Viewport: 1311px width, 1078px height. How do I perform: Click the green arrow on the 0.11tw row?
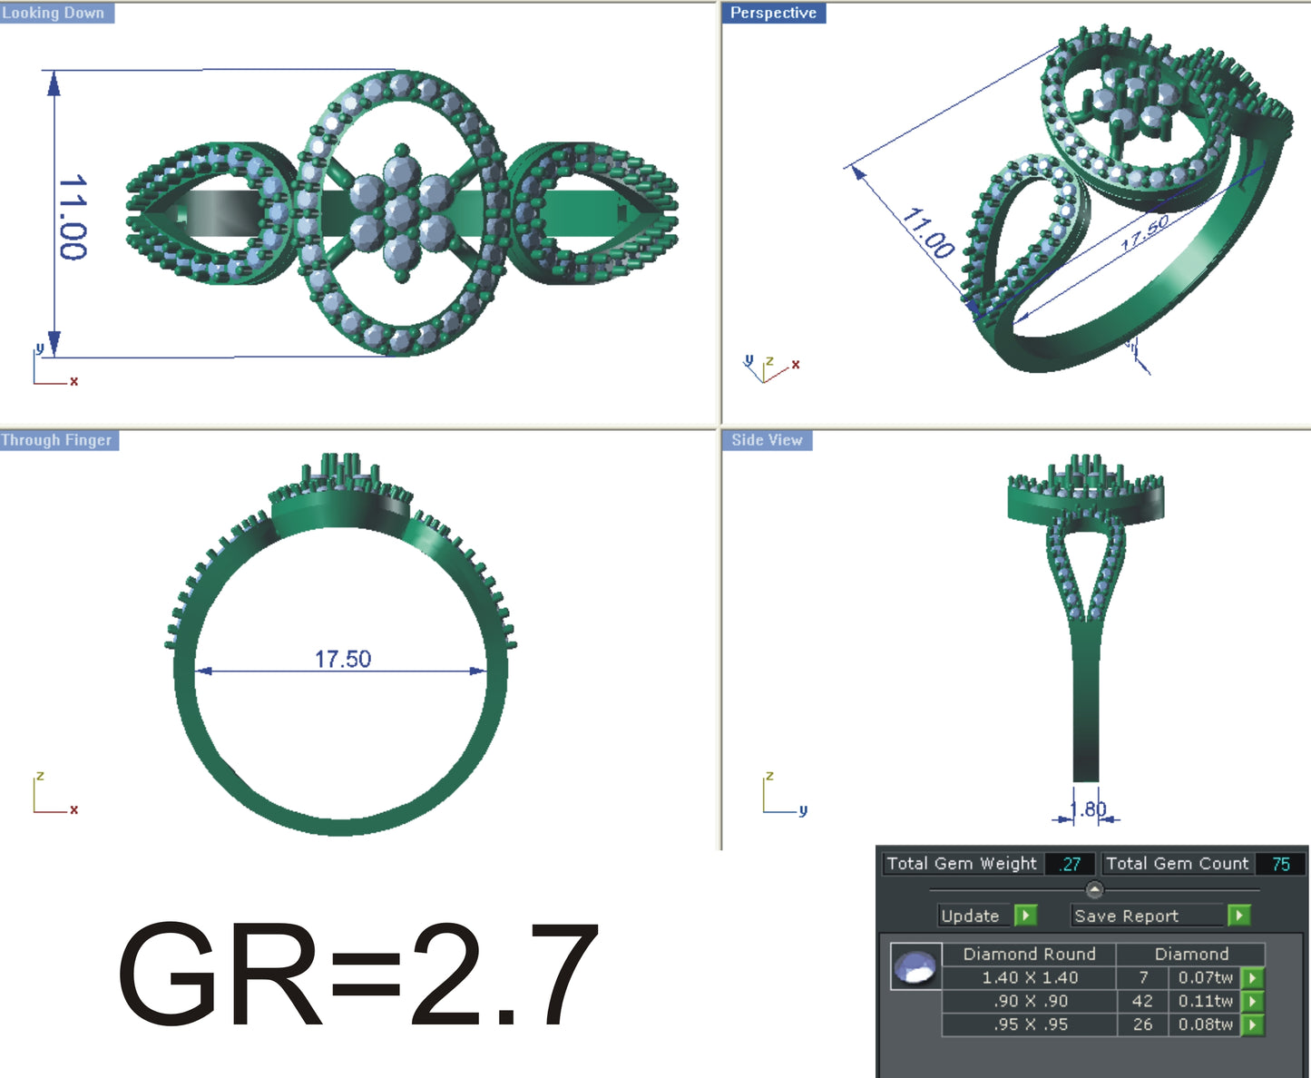coord(1252,1001)
